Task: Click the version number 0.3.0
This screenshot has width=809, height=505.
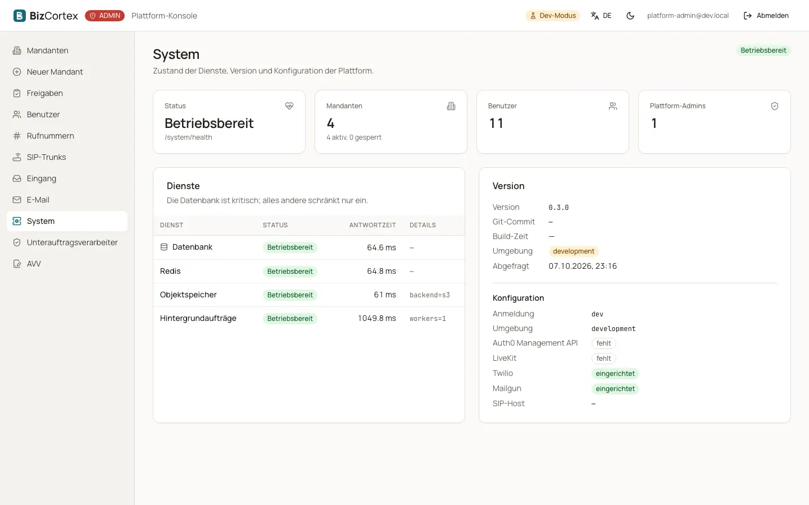Action: pyautogui.click(x=558, y=208)
